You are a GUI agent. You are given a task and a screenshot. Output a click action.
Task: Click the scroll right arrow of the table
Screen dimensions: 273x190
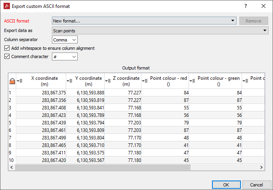[x=262, y=167]
